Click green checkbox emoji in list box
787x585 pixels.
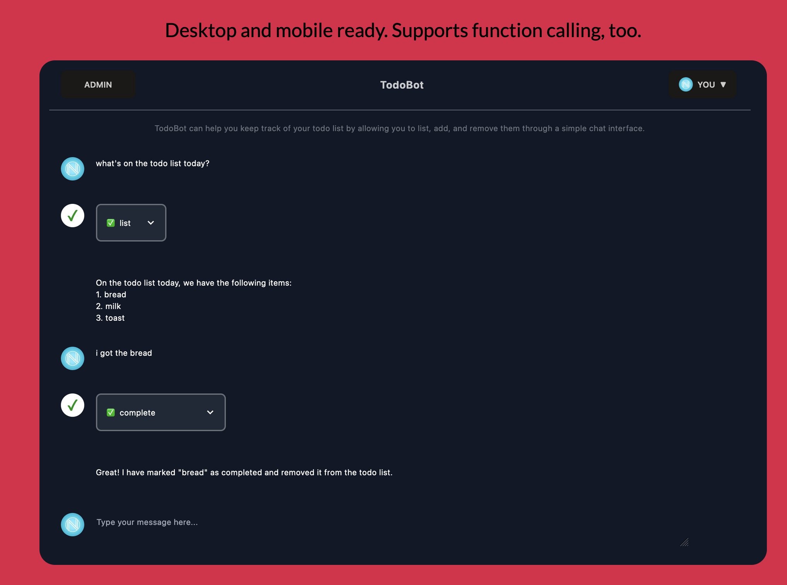click(x=111, y=223)
